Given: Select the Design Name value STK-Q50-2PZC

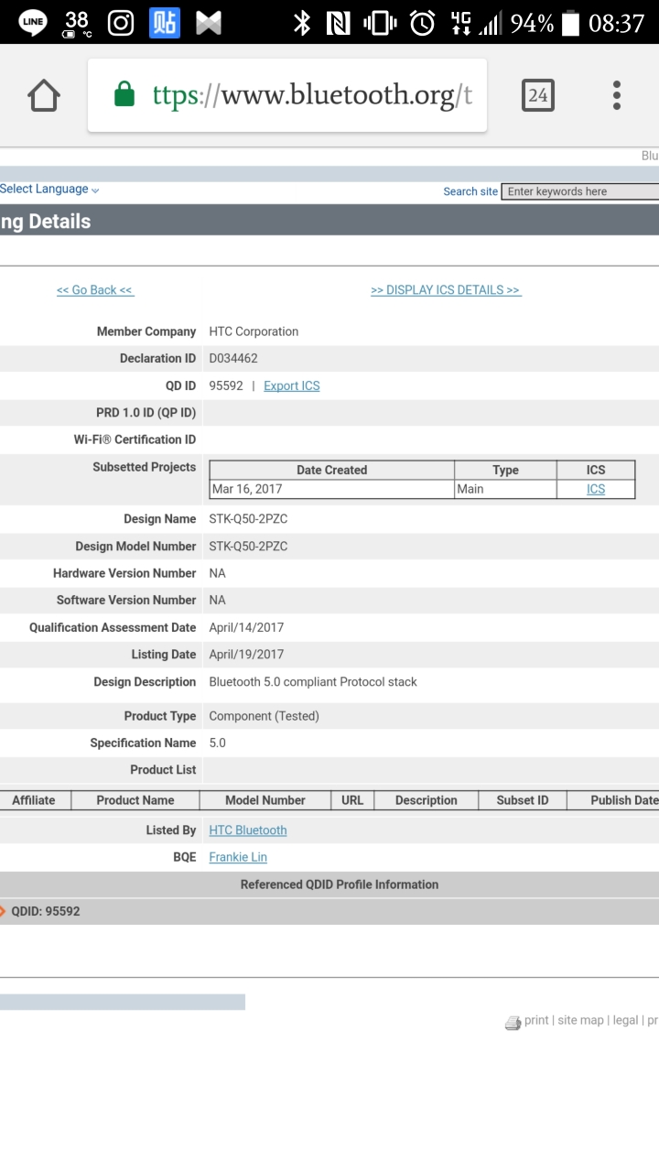Looking at the screenshot, I should click(x=248, y=519).
